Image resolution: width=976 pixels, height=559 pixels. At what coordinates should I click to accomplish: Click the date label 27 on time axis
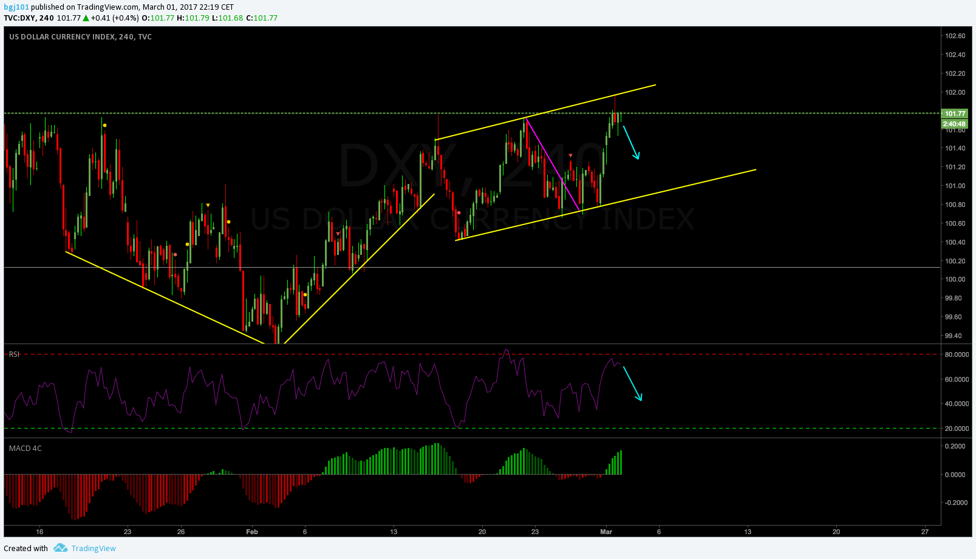pyautogui.click(x=924, y=532)
